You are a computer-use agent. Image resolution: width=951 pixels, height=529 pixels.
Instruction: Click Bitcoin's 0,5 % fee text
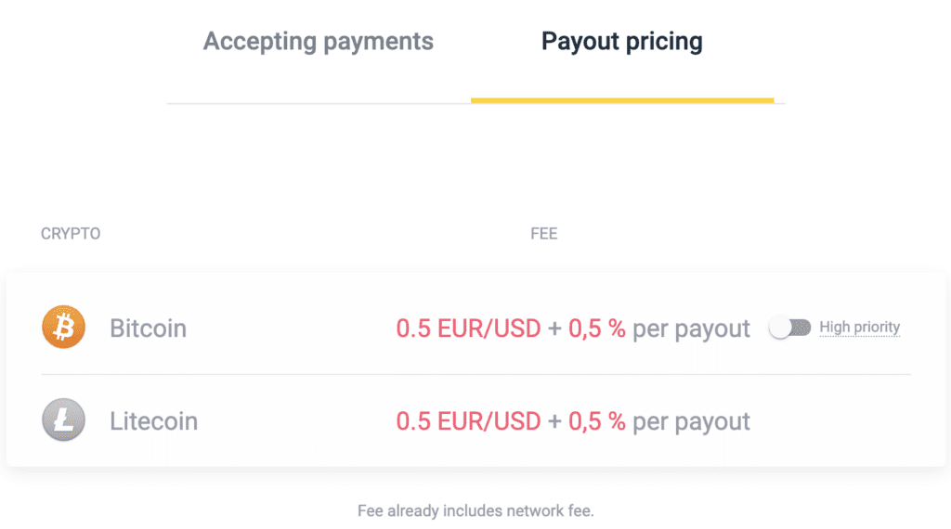pos(597,329)
